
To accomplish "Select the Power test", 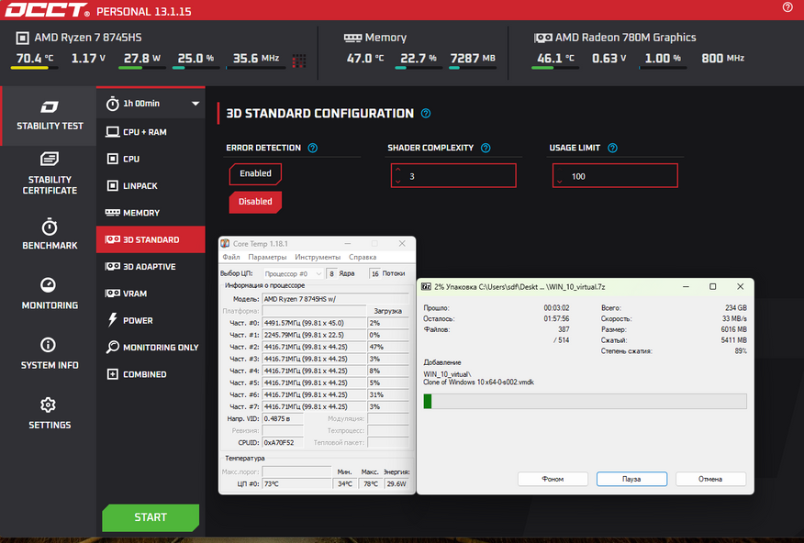I will [151, 320].
